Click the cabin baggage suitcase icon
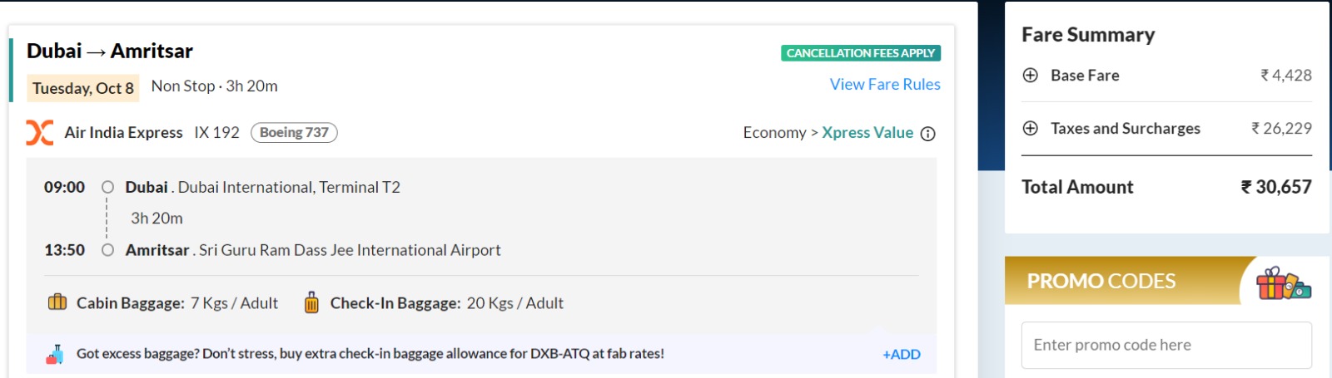The width and height of the screenshot is (1332, 378). point(57,302)
